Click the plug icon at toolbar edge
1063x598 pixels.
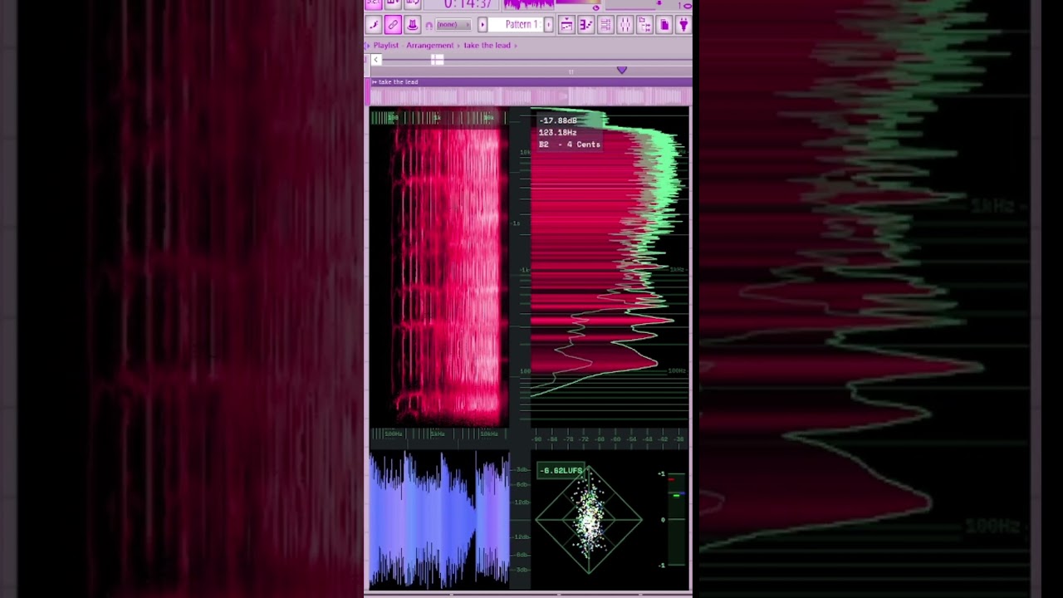click(x=683, y=25)
